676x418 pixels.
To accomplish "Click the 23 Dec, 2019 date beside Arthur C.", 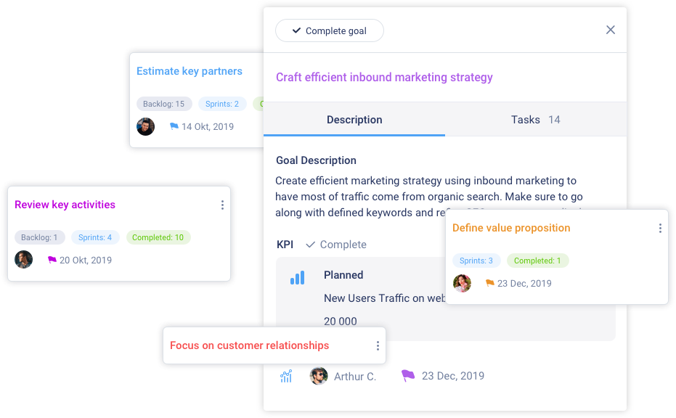I will (x=453, y=376).
